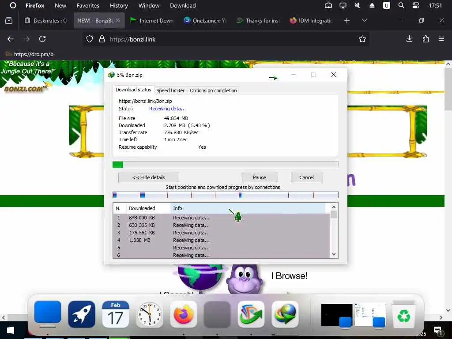Viewport: 452px width, 339px height.
Task: Click the network port menu bar icon
Action: click(328, 5)
